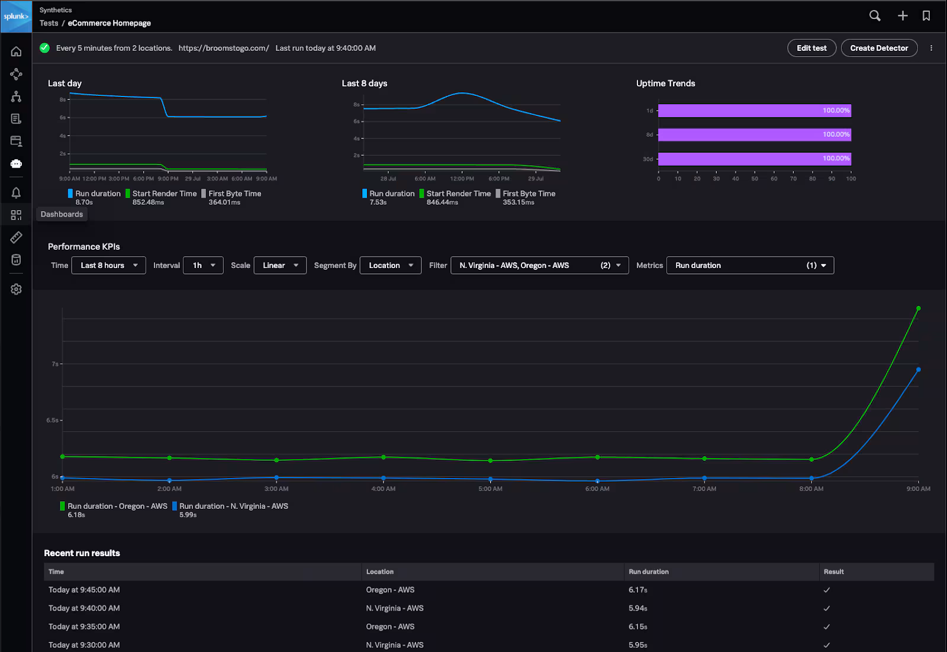This screenshot has width=947, height=652.
Task: Open the Home icon in sidebar
Action: 16,51
